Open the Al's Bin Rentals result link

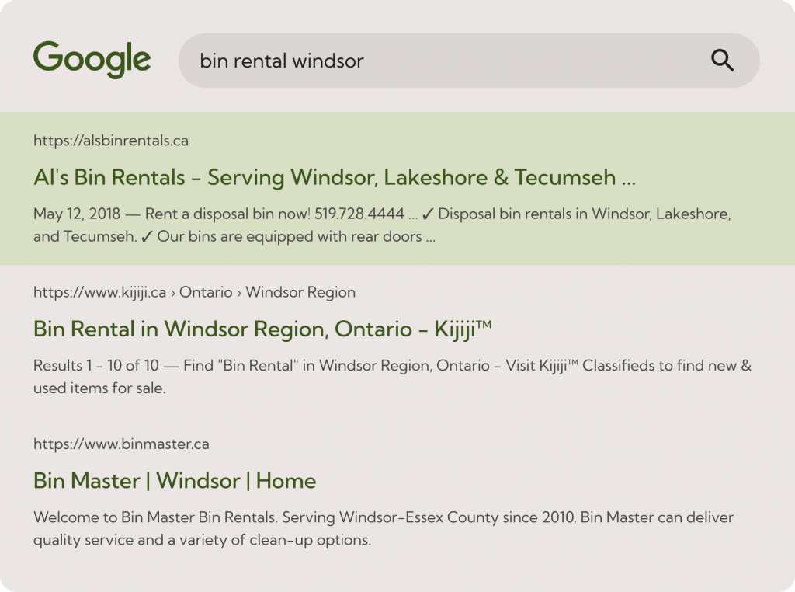[334, 177]
